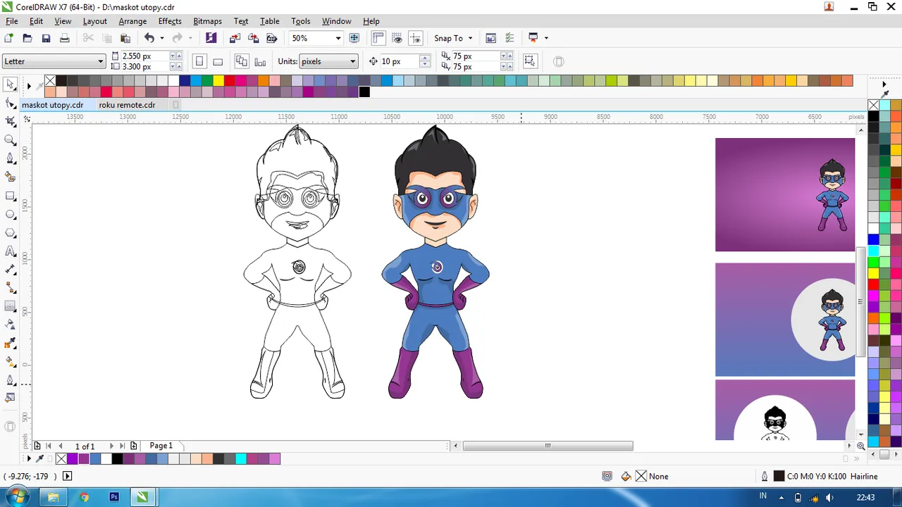The width and height of the screenshot is (902, 507).
Task: Select the Page 1 tab
Action: (x=161, y=446)
